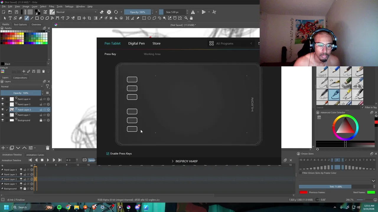Click the Reload brush preset icon
The height and width of the screenshot is (212, 378).
116,12
